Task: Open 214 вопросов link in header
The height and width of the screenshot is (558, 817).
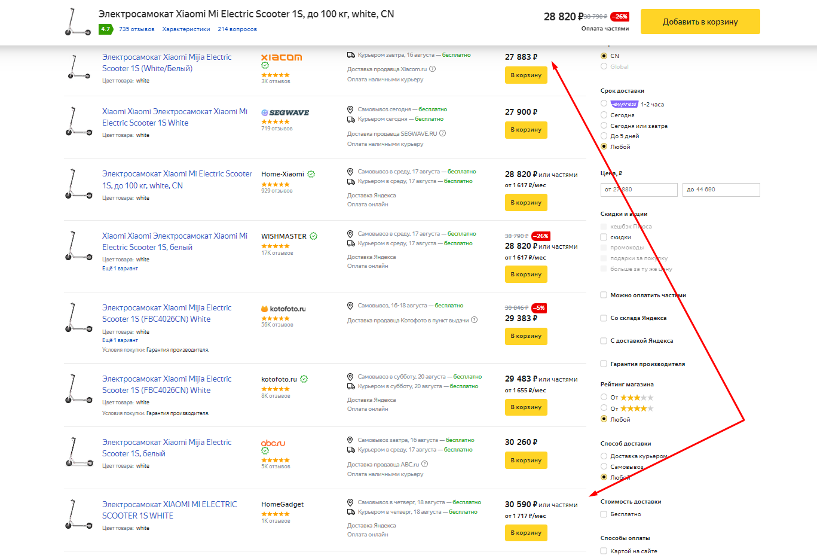Action: coord(237,29)
